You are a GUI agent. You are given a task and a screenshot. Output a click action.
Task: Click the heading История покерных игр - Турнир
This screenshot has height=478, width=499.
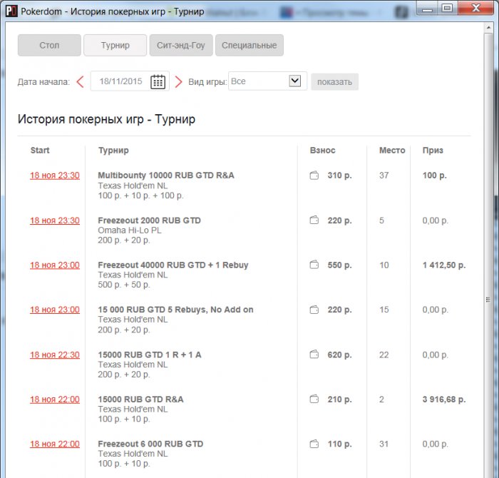[x=107, y=119]
